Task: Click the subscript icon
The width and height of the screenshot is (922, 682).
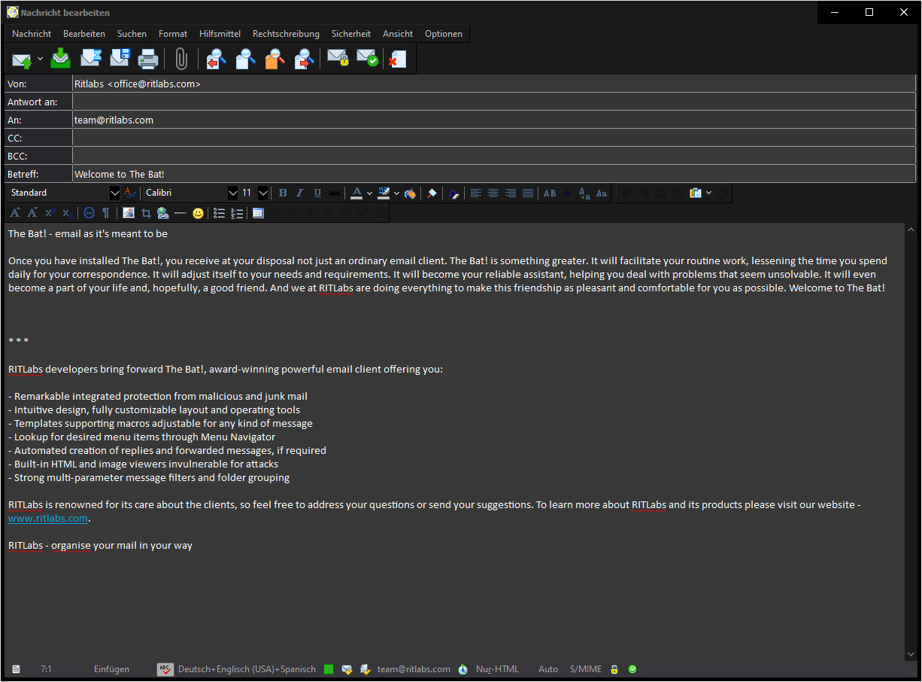Action: tap(67, 213)
